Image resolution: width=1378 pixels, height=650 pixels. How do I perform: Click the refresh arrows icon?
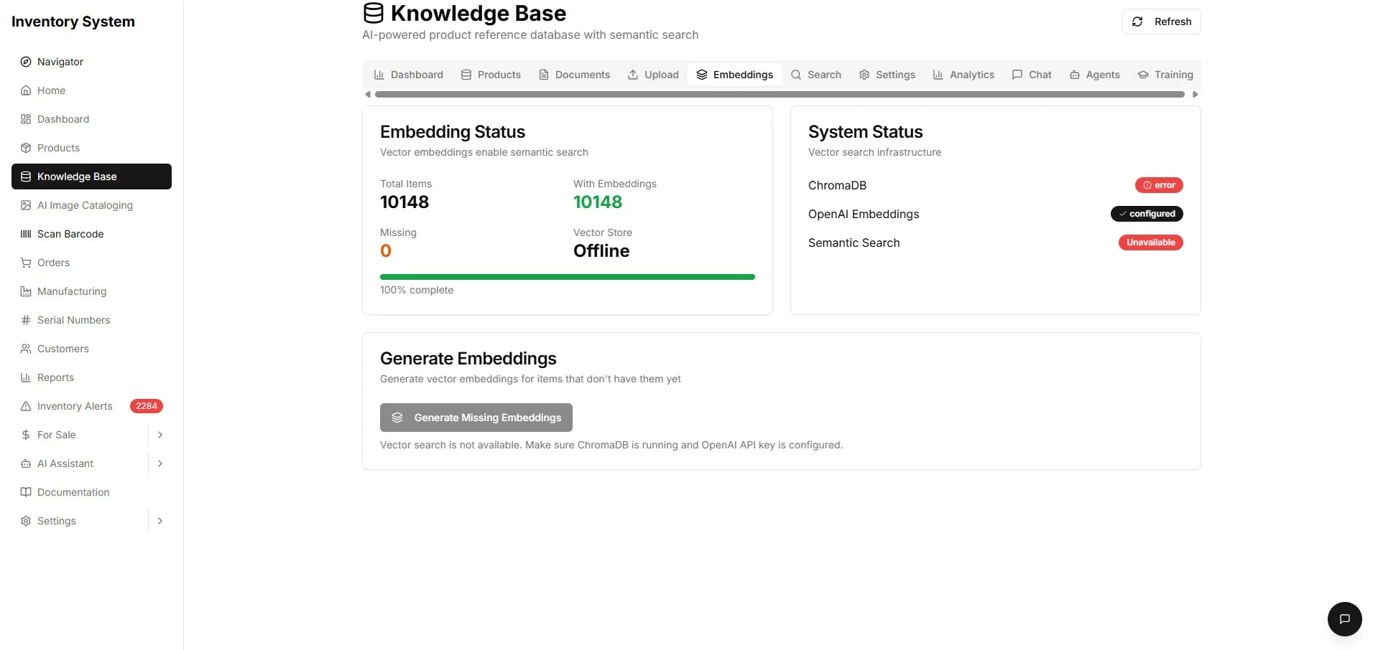1137,22
